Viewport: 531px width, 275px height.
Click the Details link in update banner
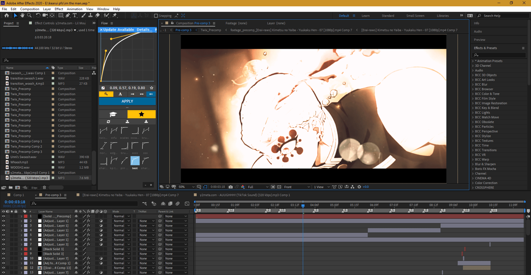point(144,30)
